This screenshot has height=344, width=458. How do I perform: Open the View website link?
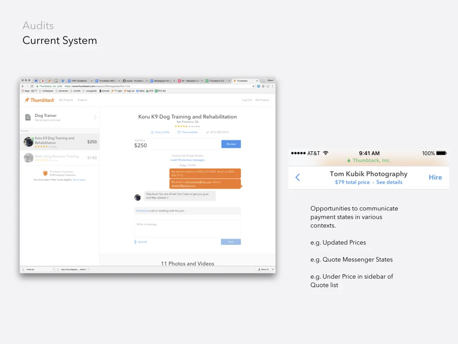tap(187, 132)
